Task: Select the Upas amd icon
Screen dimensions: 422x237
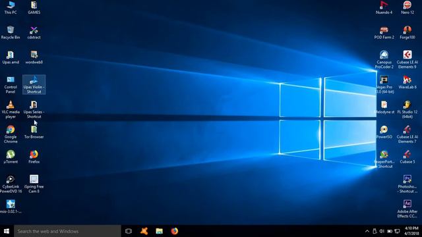Action: click(x=11, y=57)
